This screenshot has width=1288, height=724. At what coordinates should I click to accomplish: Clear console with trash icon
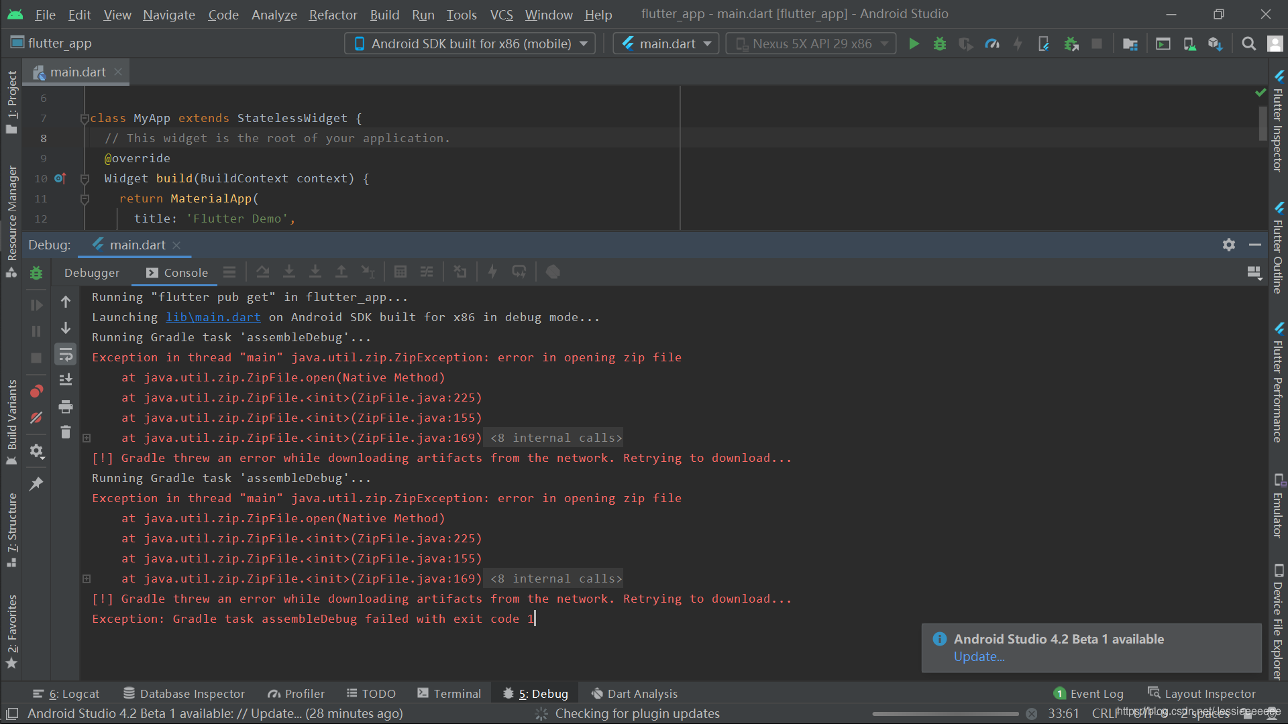click(65, 432)
